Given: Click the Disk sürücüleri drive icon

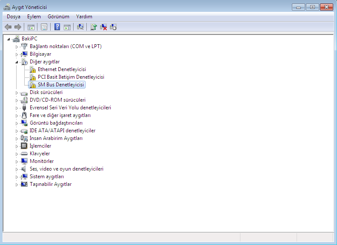Looking at the screenshot, I should pos(24,93).
